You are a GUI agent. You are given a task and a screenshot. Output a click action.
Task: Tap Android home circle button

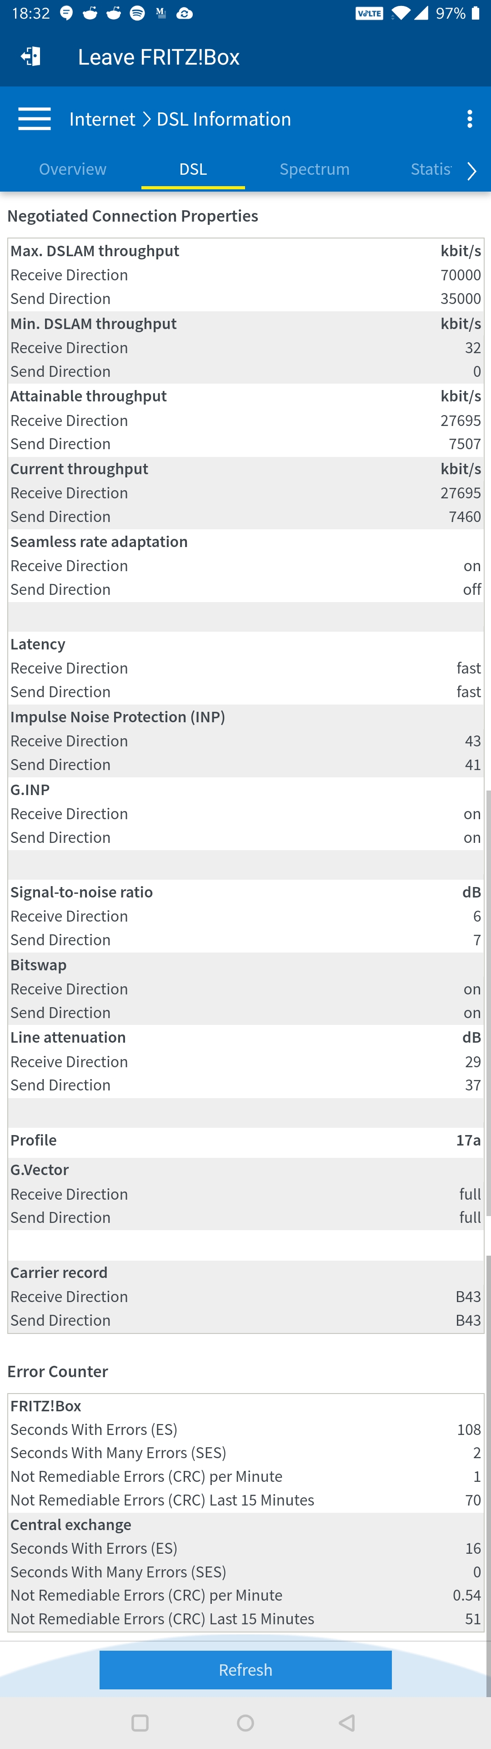(x=245, y=1723)
